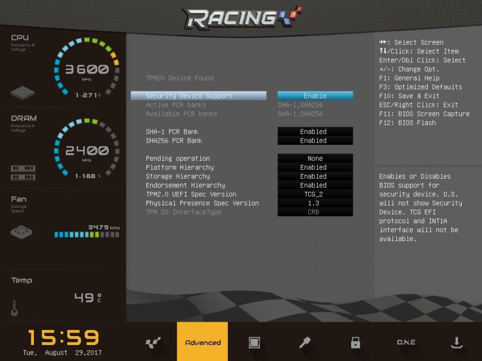Select the Storage Hierarchy label
The height and width of the screenshot is (361, 482).
[178, 176]
